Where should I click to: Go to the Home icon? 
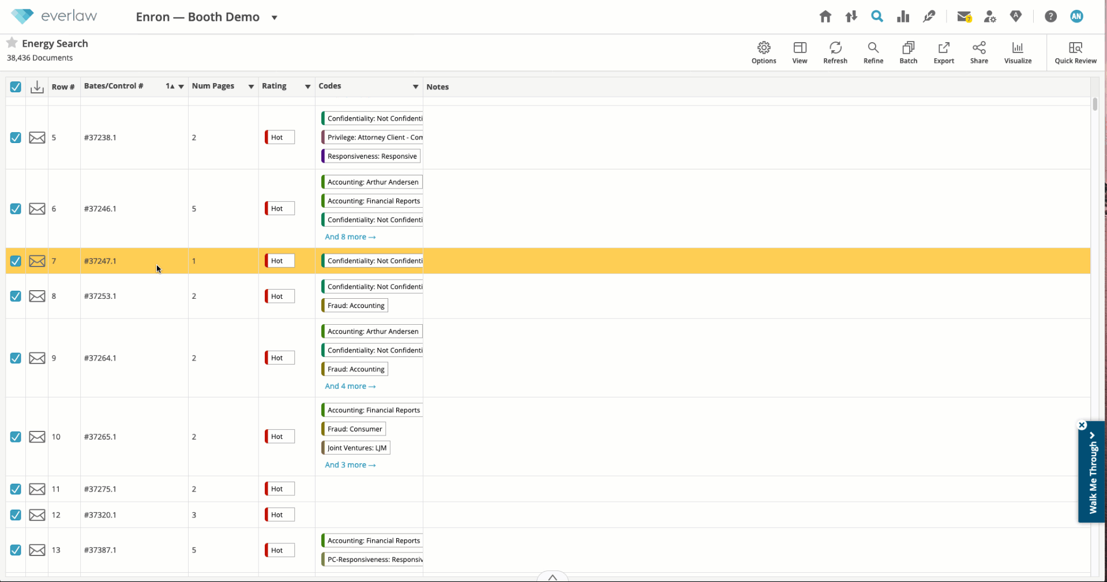pyautogui.click(x=825, y=17)
